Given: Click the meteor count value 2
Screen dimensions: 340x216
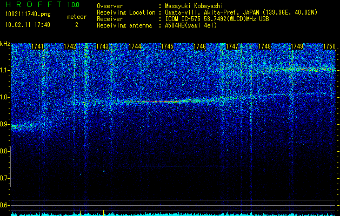Looking at the screenshot, I should click(x=77, y=25).
